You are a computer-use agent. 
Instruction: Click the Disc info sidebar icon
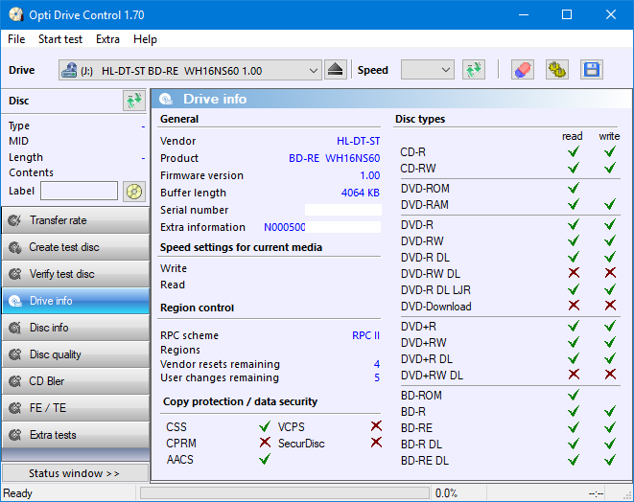click(x=15, y=328)
